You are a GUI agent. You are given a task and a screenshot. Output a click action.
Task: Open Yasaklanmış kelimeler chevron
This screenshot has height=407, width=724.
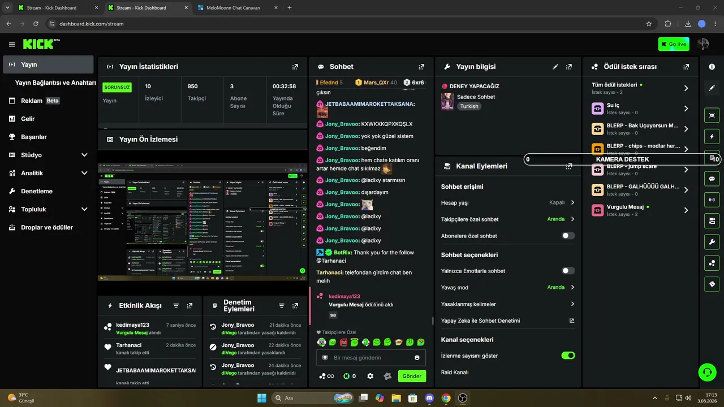pyautogui.click(x=572, y=304)
